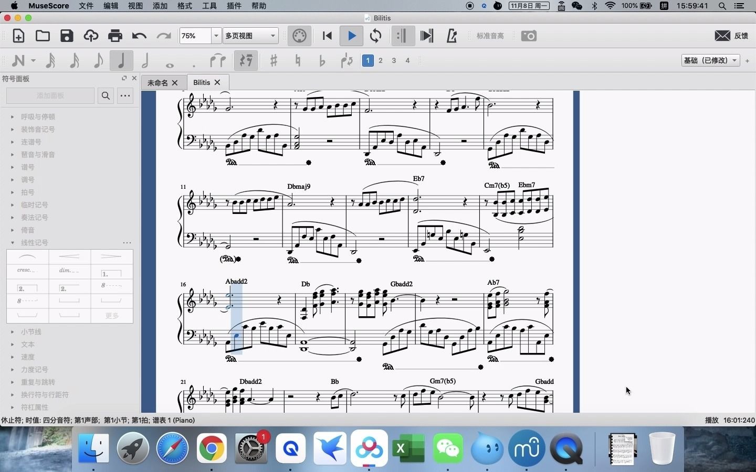Select 16th note duration
The image size is (756, 472).
point(74,60)
